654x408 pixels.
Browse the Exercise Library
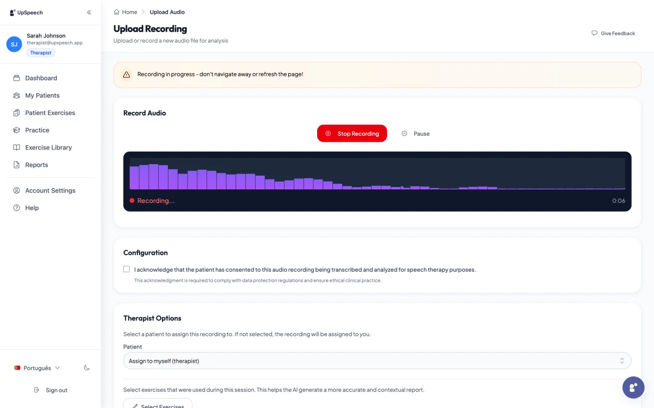click(49, 147)
